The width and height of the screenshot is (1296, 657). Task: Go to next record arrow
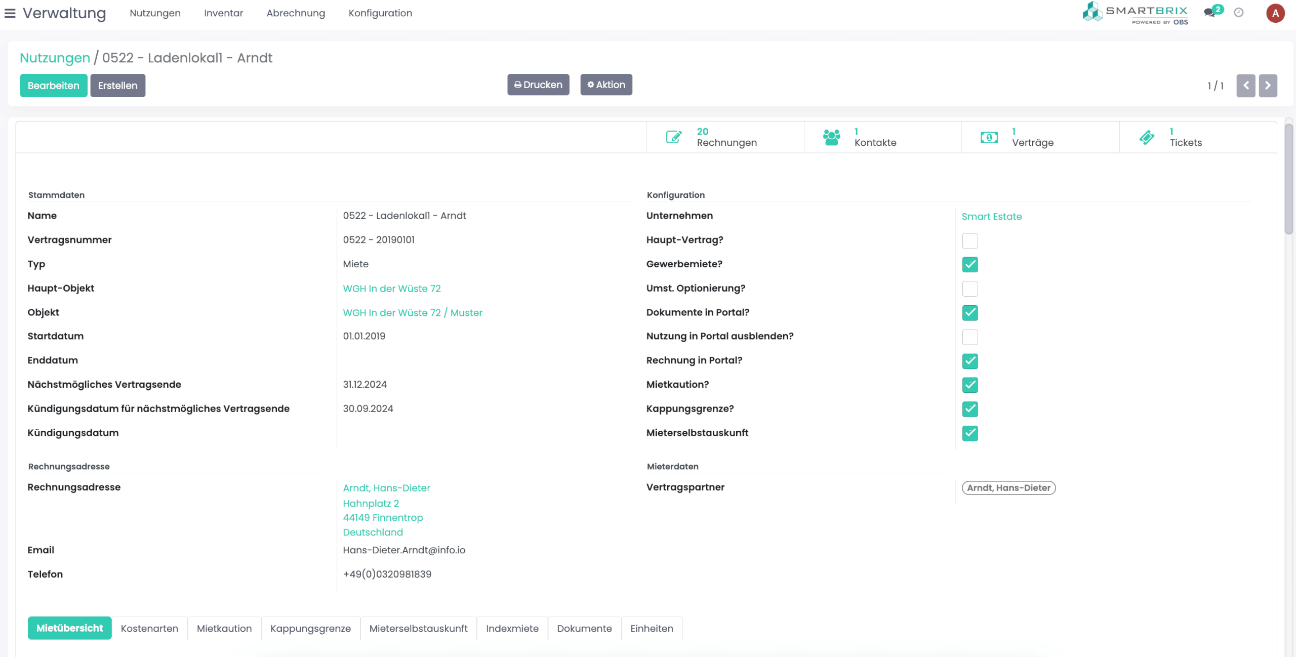1268,86
